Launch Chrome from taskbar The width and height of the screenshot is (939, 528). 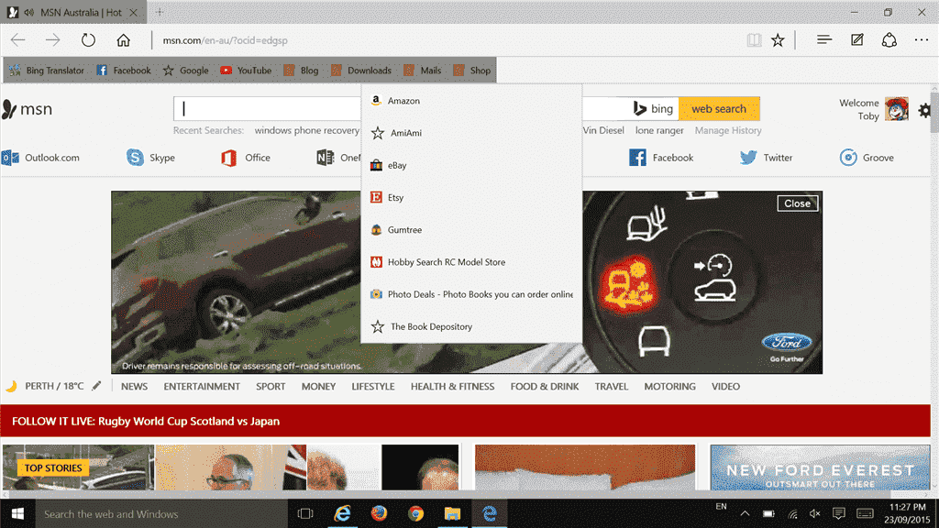click(415, 513)
